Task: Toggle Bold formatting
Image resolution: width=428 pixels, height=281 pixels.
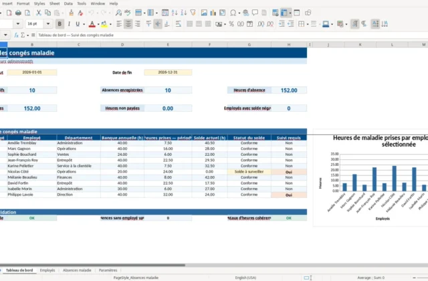Action: (x=60, y=24)
